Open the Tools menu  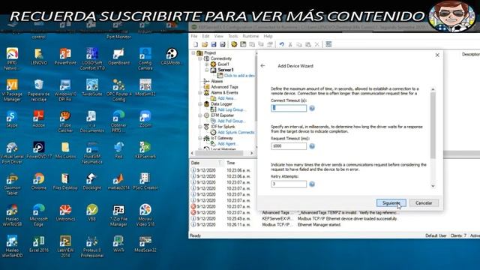[233, 36]
